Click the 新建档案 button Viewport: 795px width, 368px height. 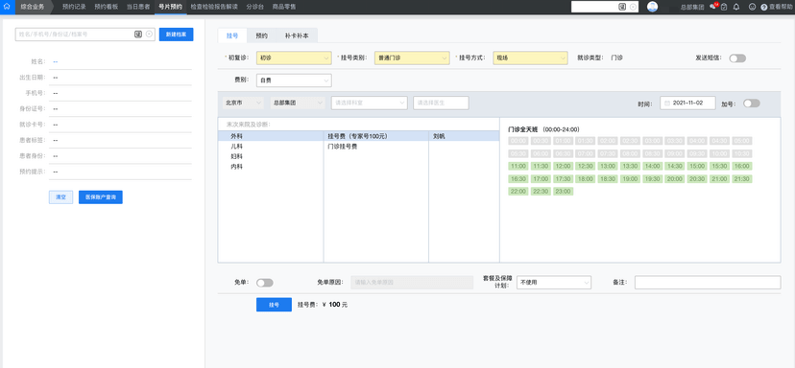[176, 34]
